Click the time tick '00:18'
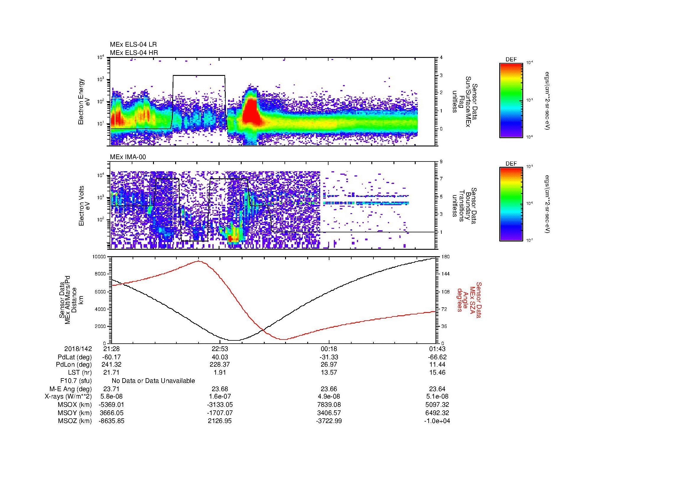 (x=329, y=349)
